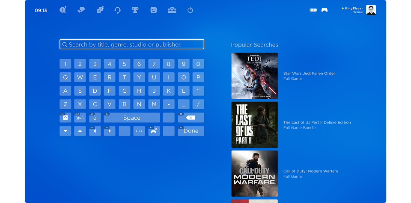Click the magnifying glass search icon
The image size is (411, 203).
(65, 44)
